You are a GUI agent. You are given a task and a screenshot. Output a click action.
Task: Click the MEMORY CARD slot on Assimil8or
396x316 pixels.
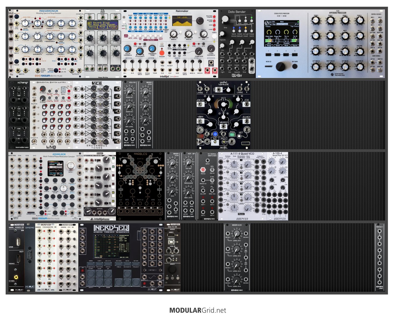(31, 212)
